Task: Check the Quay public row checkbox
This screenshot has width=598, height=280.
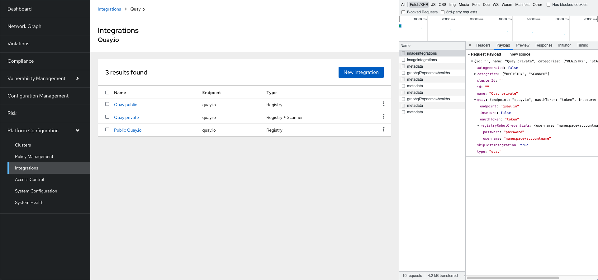Action: (107, 104)
